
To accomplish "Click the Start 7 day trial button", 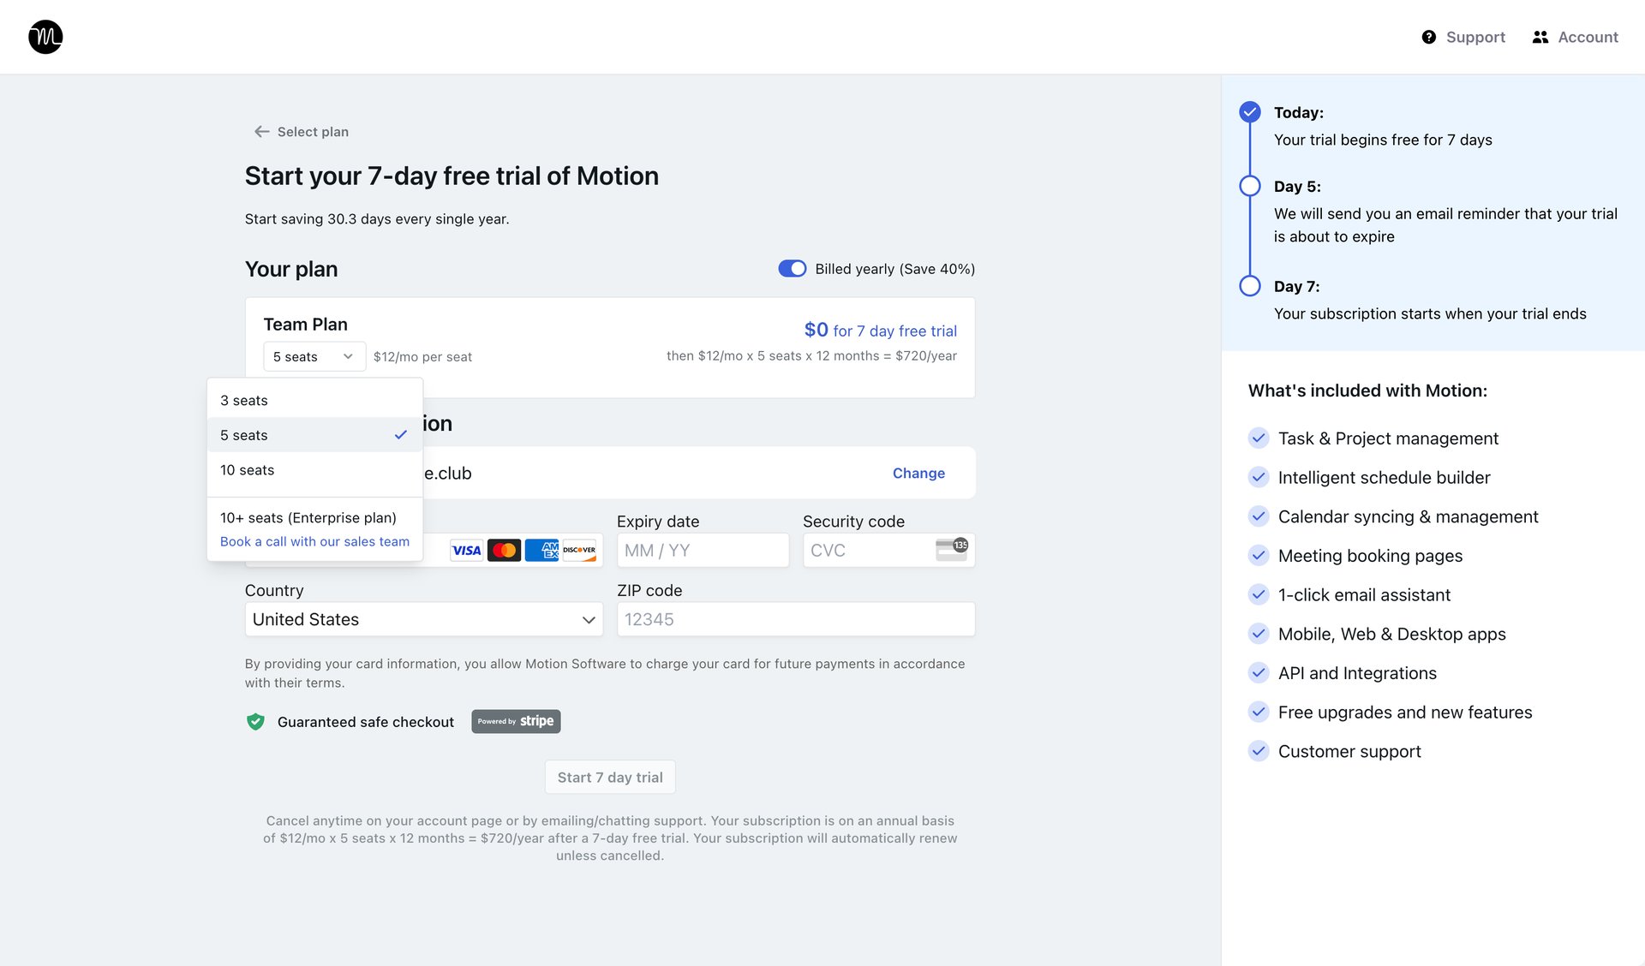I will tap(609, 777).
